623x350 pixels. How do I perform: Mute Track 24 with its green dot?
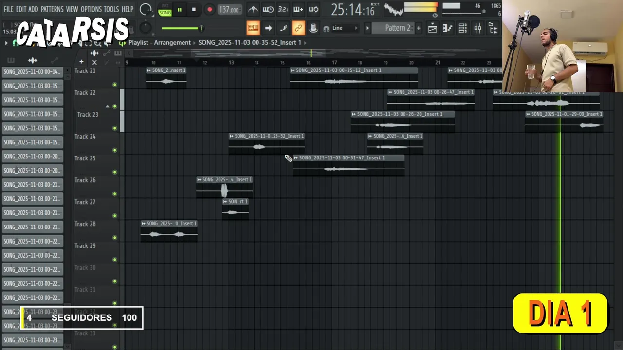(x=115, y=150)
